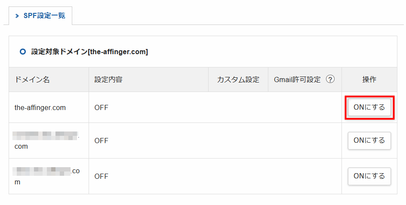Click OFF status in the third domain row
The image size is (406, 205).
pyautogui.click(x=101, y=177)
